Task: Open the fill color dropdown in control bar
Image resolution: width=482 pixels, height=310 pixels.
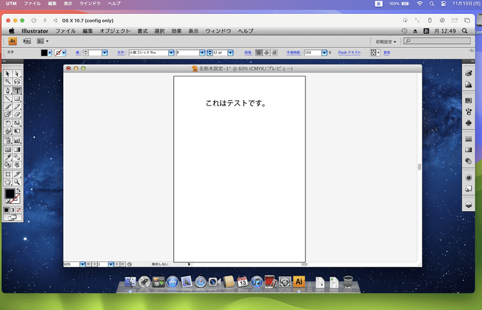Action: click(50, 52)
